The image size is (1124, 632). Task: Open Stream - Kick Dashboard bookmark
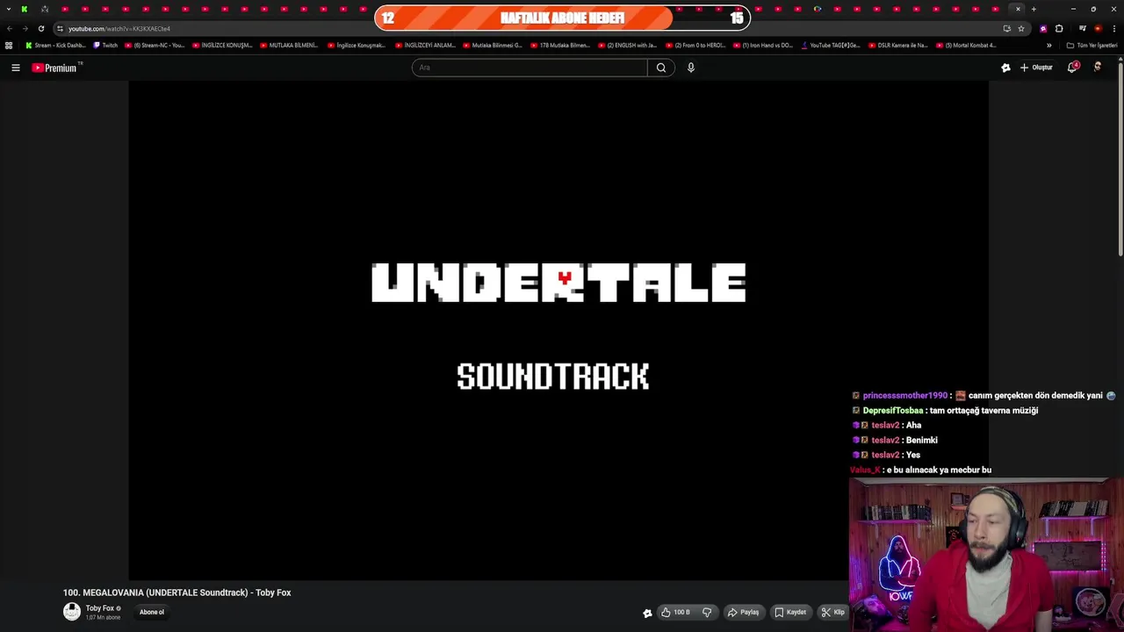(55, 45)
